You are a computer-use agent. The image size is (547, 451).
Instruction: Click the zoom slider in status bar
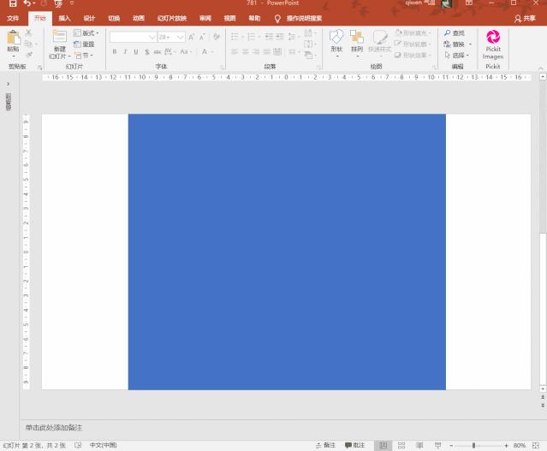pyautogui.click(x=473, y=446)
